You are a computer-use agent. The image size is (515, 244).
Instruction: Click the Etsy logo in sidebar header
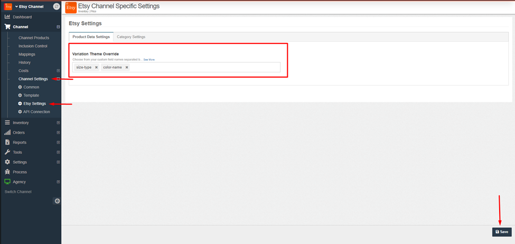pyautogui.click(x=8, y=6)
